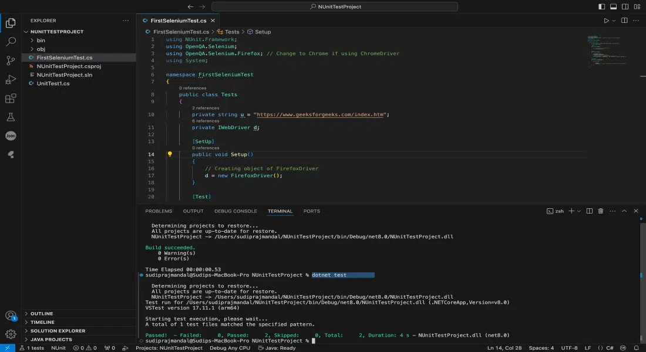Expand the OUTLINE section
The width and height of the screenshot is (646, 352).
(x=41, y=314)
